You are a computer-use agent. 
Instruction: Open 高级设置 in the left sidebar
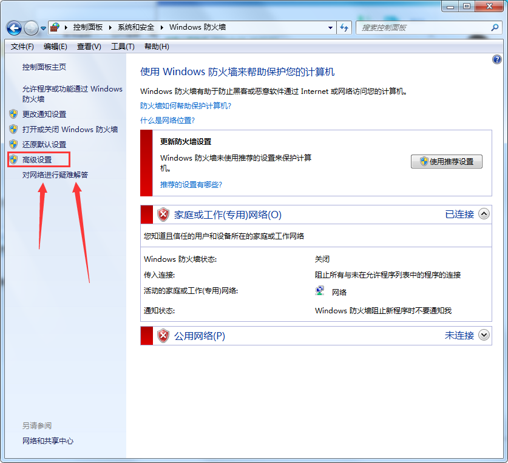pos(37,160)
